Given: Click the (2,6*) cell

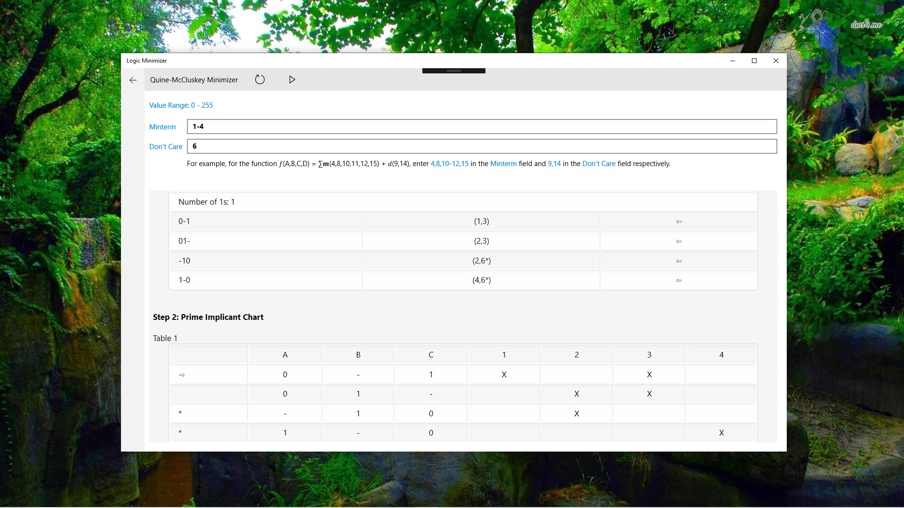Looking at the screenshot, I should (x=481, y=261).
